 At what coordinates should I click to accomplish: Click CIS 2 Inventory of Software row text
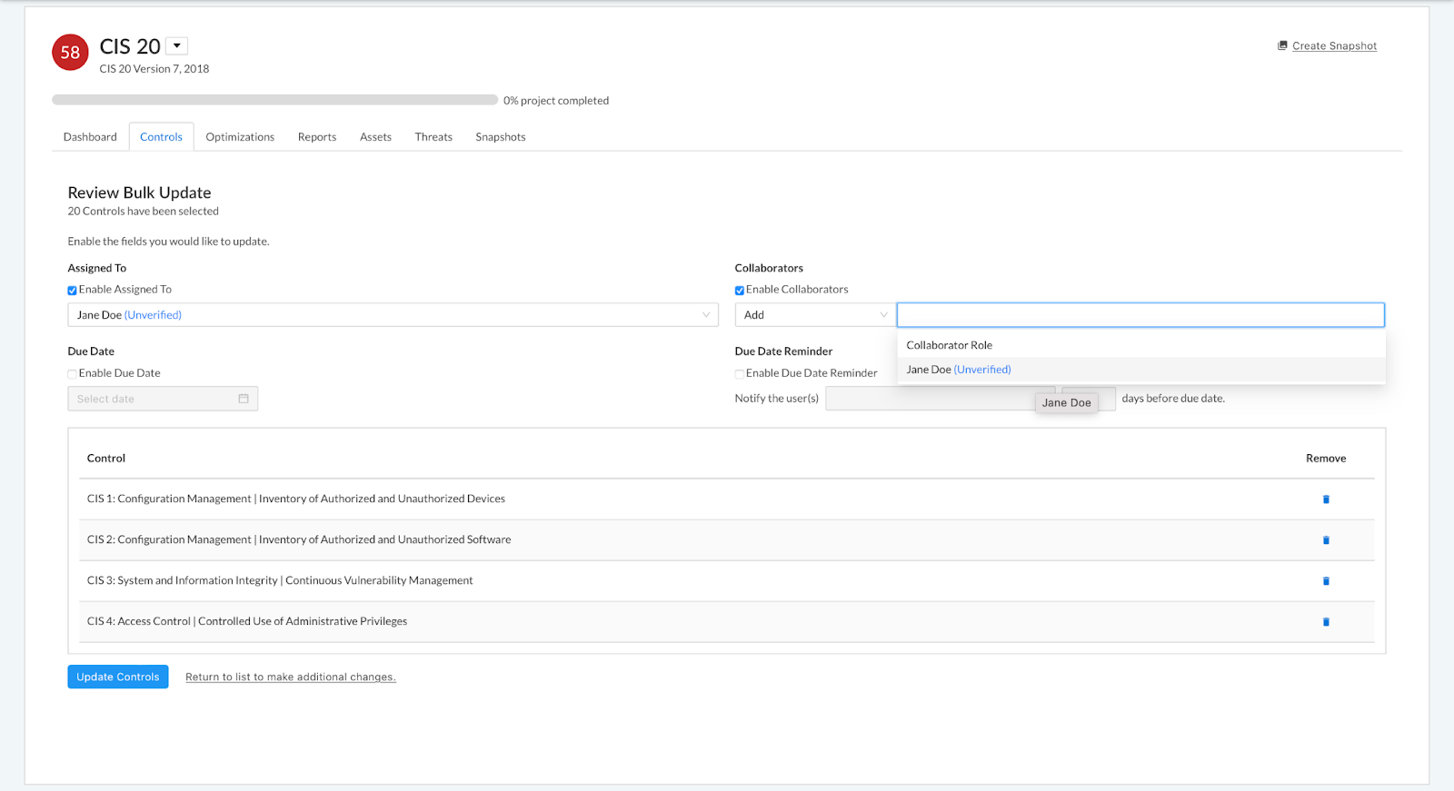[299, 539]
